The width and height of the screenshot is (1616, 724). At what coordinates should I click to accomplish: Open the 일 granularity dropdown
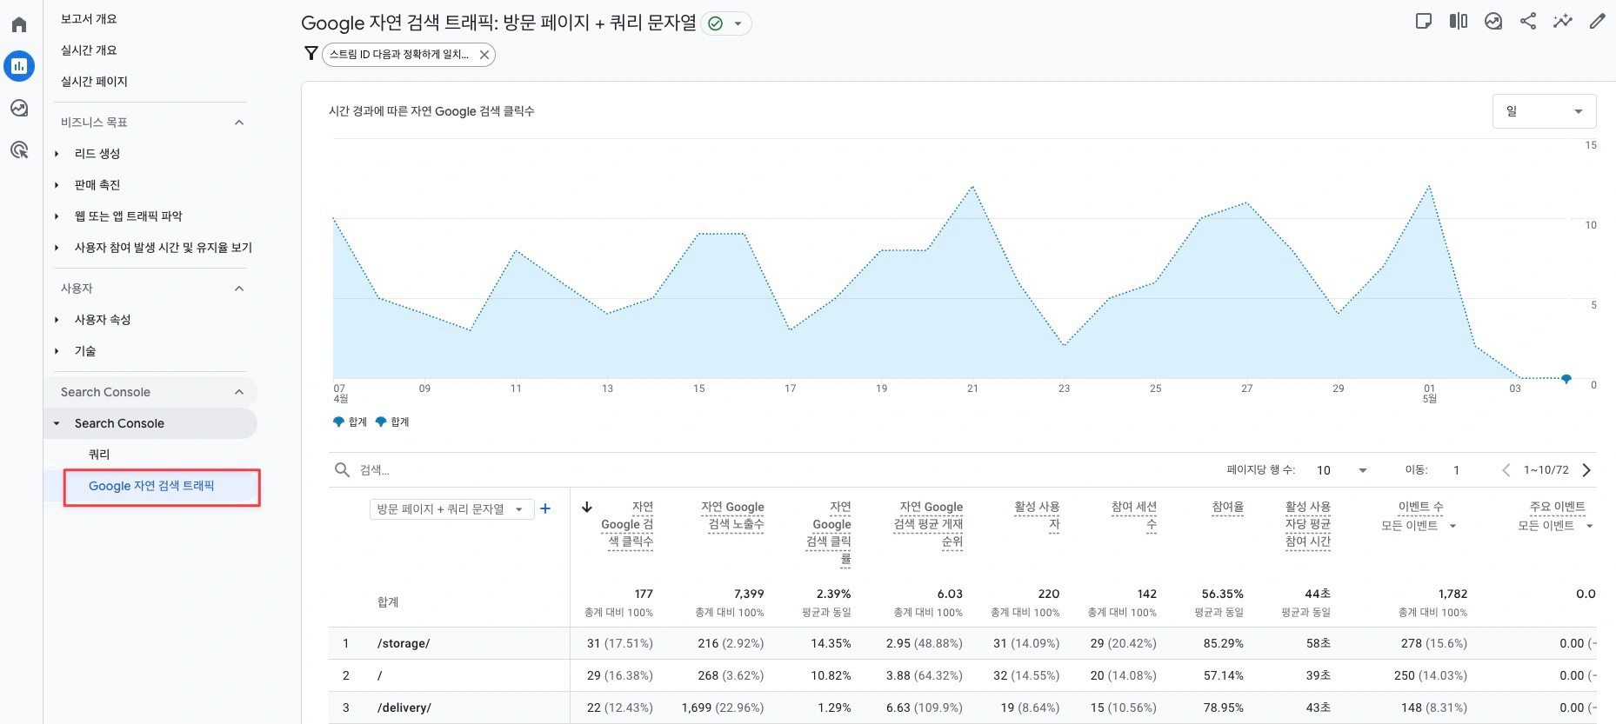pos(1544,111)
